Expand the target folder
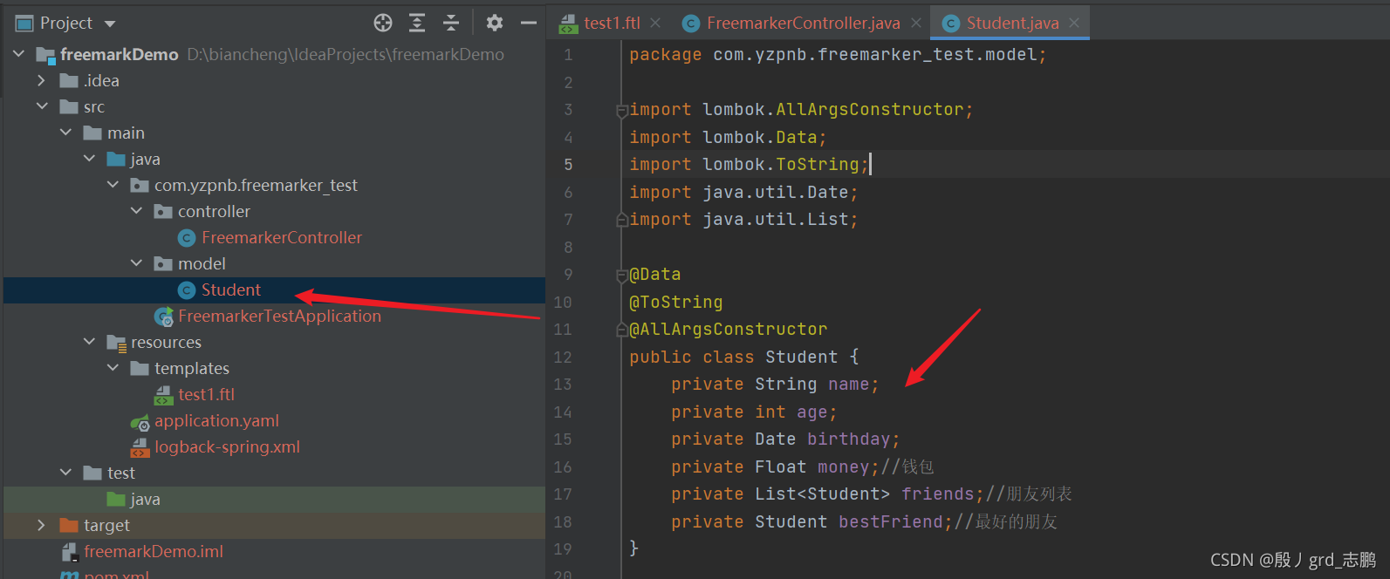The image size is (1390, 579). (41, 525)
